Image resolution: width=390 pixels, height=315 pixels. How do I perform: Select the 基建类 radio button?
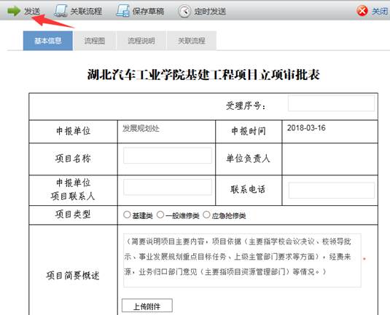pyautogui.click(x=127, y=215)
